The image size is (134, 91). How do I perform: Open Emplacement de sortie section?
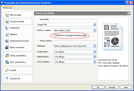18,41
